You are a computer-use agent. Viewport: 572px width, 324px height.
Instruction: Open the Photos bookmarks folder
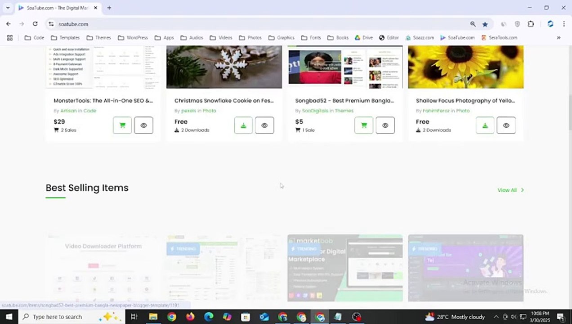(x=250, y=38)
